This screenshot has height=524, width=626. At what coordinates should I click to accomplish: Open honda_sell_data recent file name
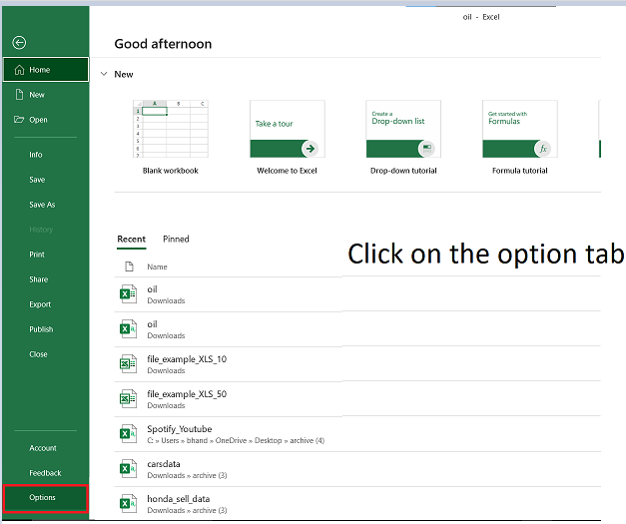[178, 499]
